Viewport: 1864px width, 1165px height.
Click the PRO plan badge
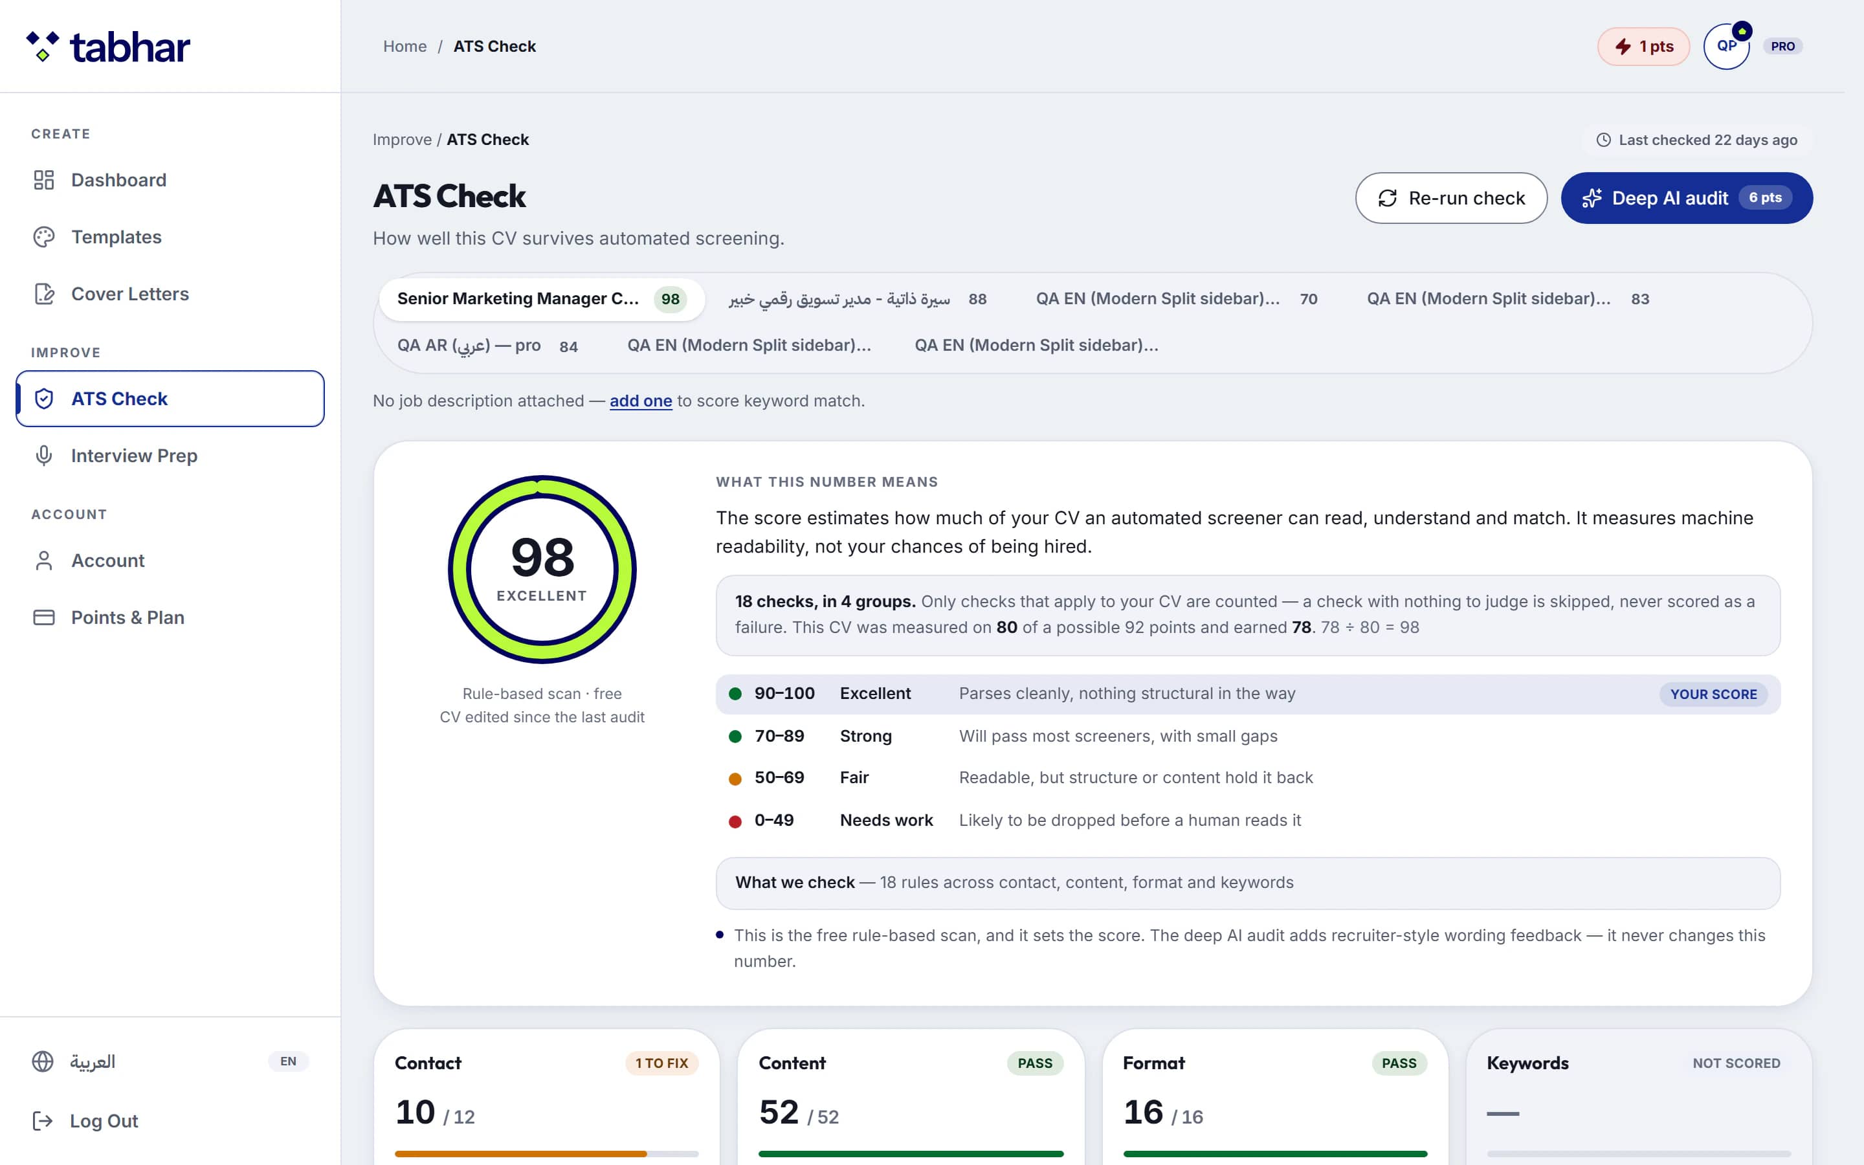pyautogui.click(x=1782, y=46)
